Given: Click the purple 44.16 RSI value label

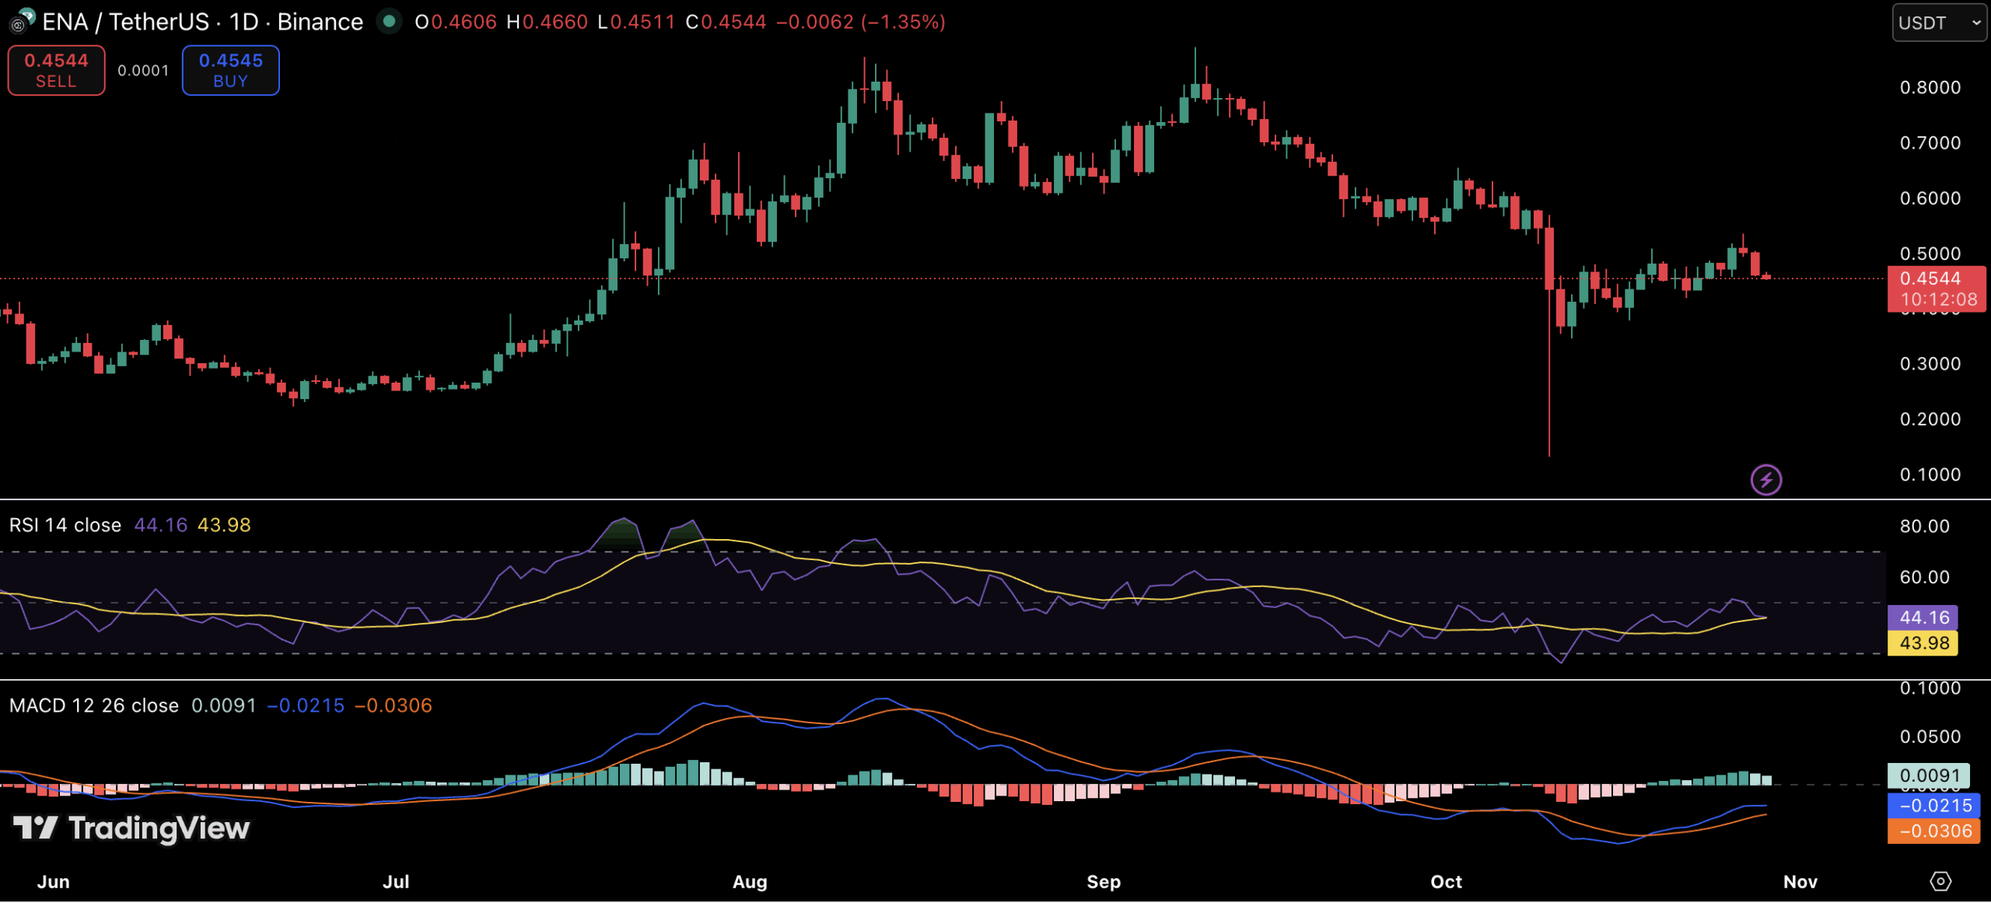Looking at the screenshot, I should (x=1923, y=618).
